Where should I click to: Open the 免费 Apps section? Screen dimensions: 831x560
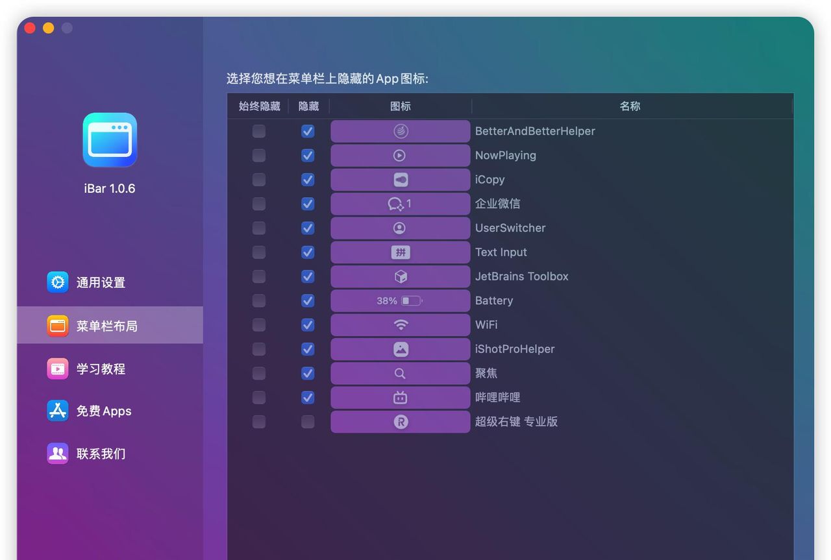110,411
